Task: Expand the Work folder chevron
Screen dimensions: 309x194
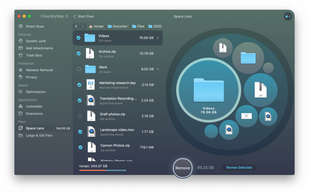Action: (158, 69)
